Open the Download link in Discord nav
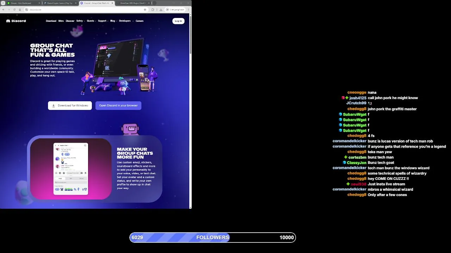The width and height of the screenshot is (451, 253). pos(51,21)
